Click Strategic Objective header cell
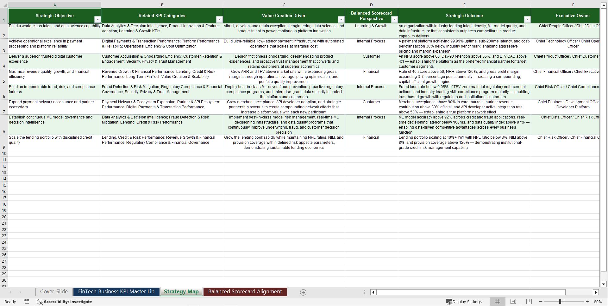Viewport: 608px width, 306px height. [x=54, y=16]
